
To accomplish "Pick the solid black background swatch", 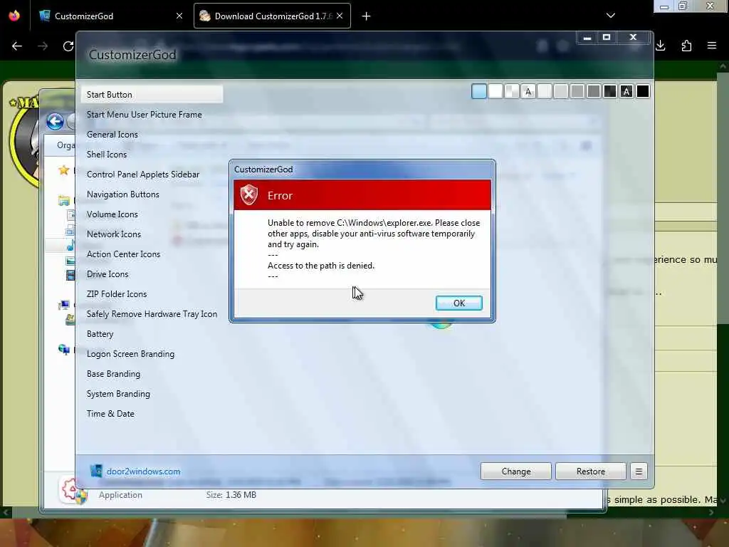I will tap(643, 91).
